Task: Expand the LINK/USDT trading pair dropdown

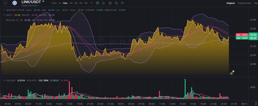Action: (x=43, y=2)
